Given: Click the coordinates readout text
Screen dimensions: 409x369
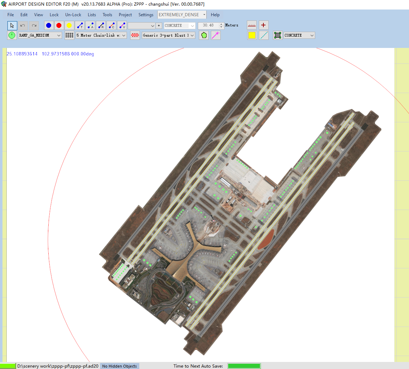Looking at the screenshot, I should pyautogui.click(x=50, y=54).
